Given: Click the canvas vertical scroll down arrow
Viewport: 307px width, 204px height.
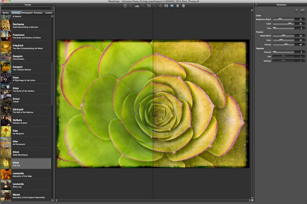Looking at the screenshot, I should click(252, 198).
